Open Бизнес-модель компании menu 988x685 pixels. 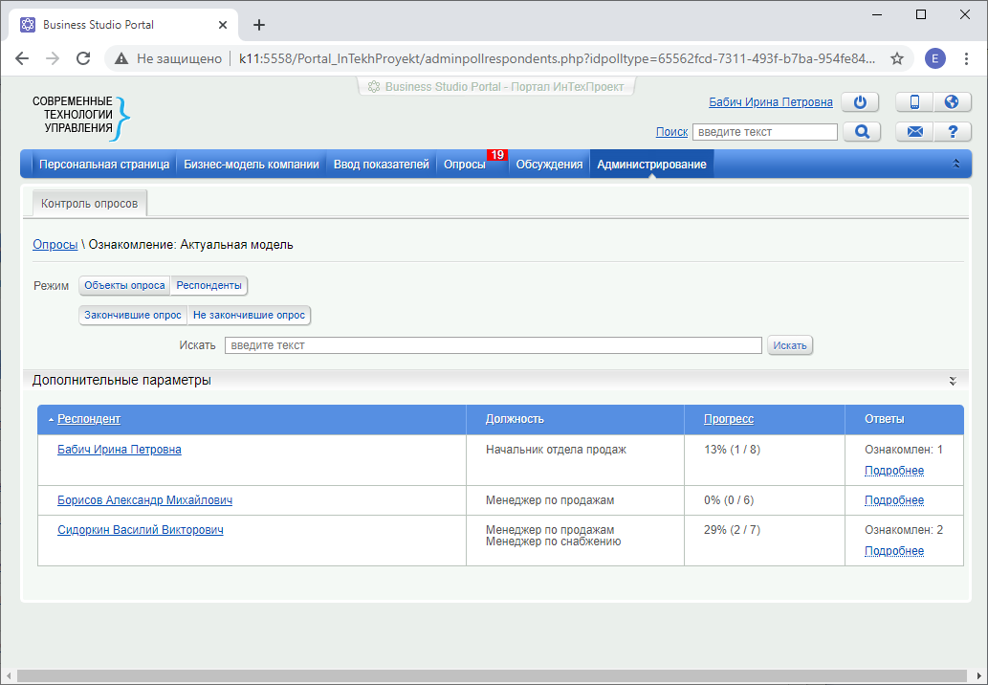252,165
